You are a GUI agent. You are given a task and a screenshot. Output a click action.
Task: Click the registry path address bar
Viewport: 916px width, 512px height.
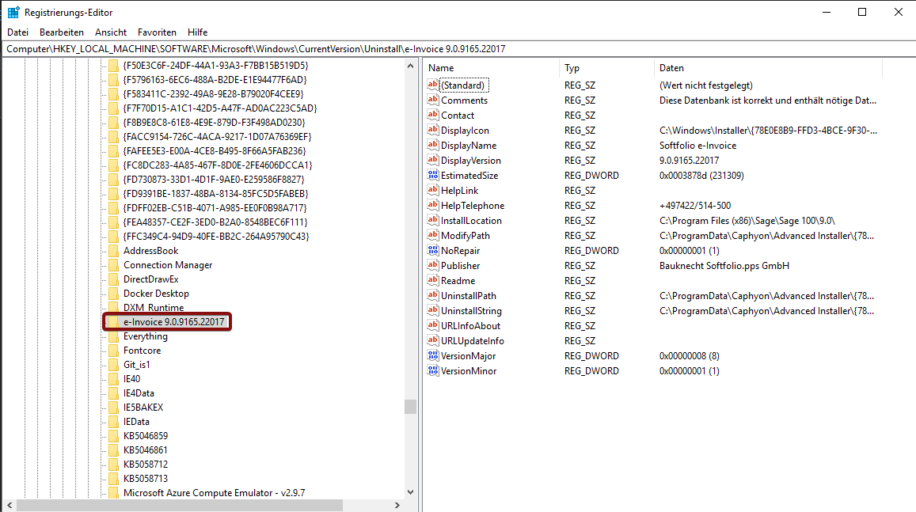point(458,49)
